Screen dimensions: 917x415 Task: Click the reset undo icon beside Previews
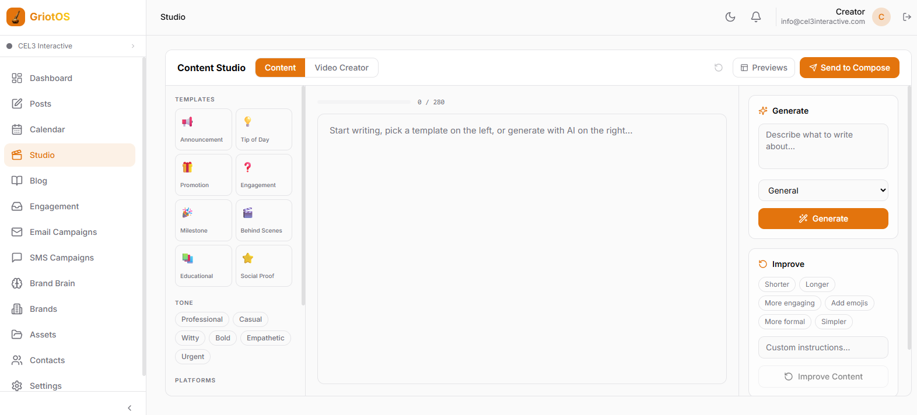[x=718, y=68]
